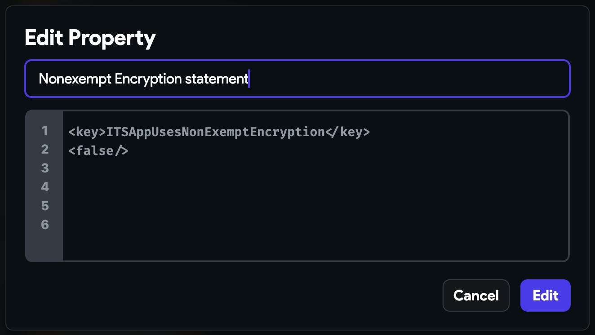Place cursor on empty editor line 3
This screenshot has width=595, height=335.
click(270, 168)
